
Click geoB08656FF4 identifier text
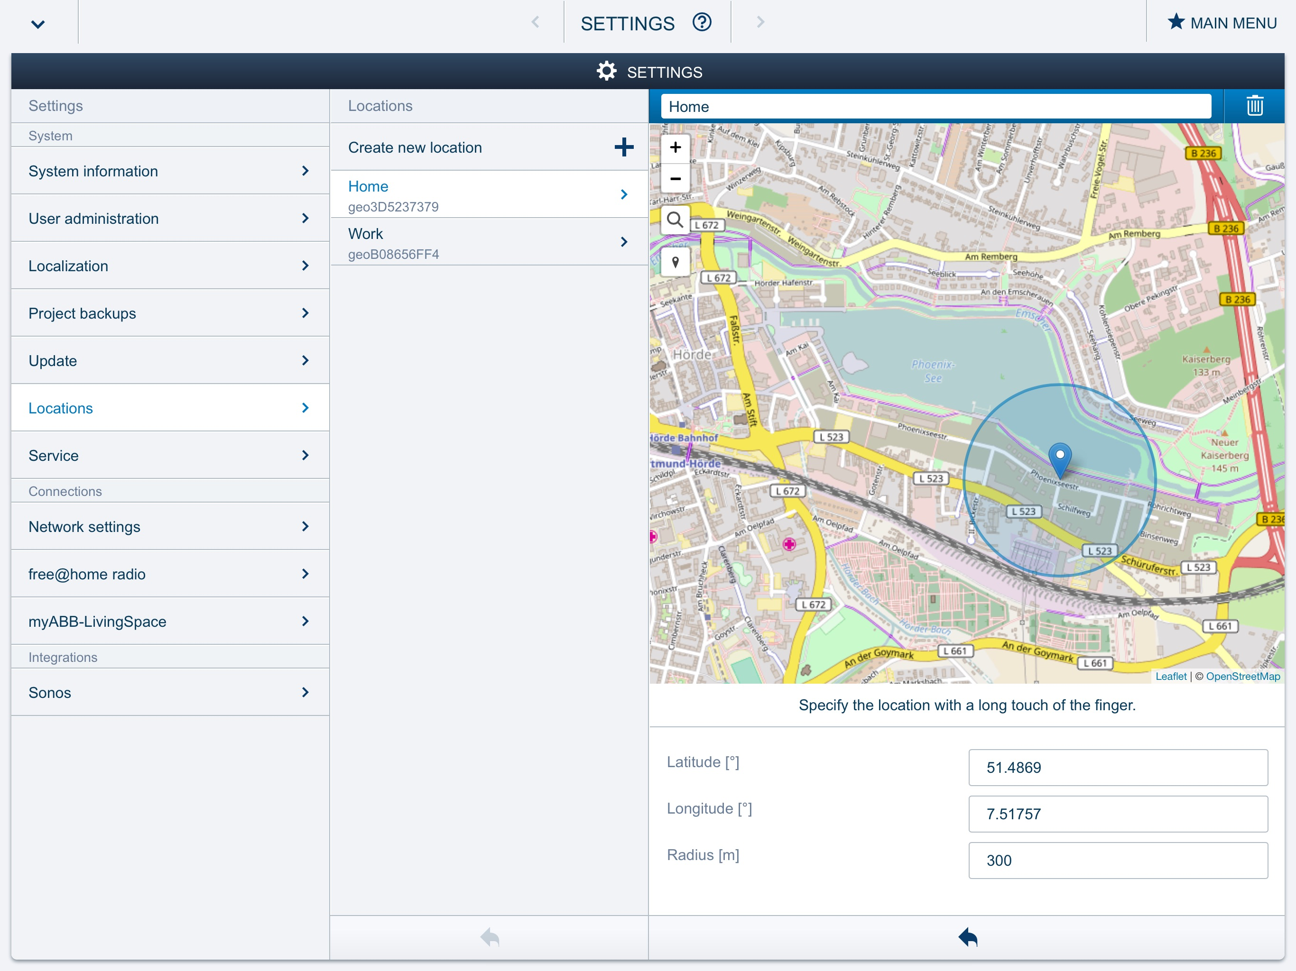point(393,254)
